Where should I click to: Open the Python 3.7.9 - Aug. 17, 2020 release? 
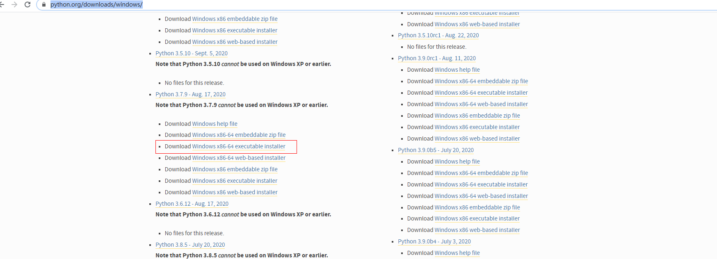pyautogui.click(x=190, y=94)
